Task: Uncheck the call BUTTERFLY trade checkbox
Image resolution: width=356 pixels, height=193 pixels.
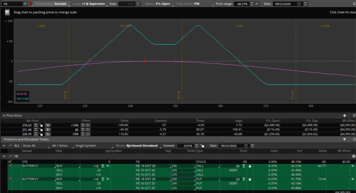Action: click(x=10, y=166)
